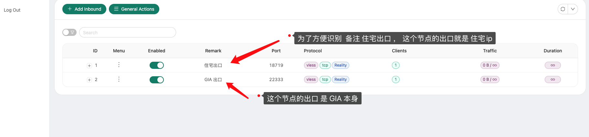
Task: Open the auto-refresh dropdown chevron
Action: [x=573, y=9]
